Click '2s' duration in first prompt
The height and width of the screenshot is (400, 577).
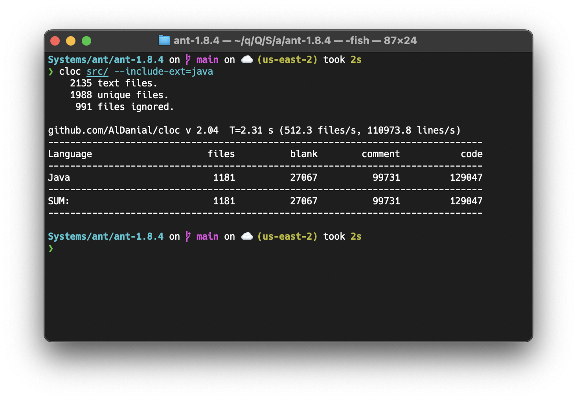pos(356,60)
